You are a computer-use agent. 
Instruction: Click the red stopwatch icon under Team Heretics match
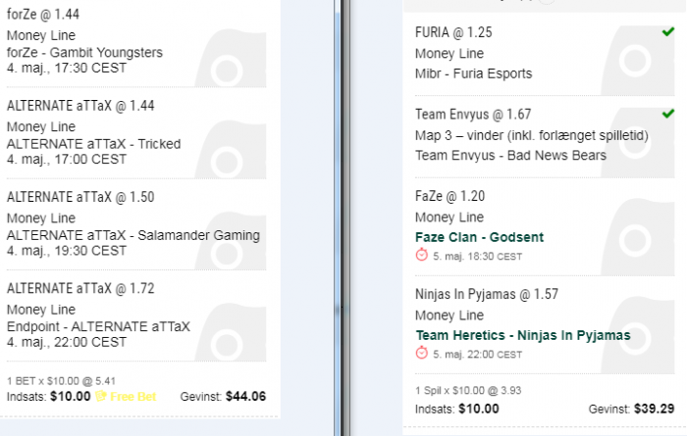(x=421, y=353)
